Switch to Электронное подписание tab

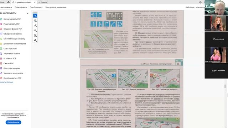pos(56,7)
